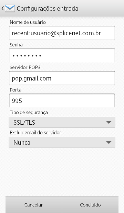
Task: Focus the 'Nome de usuário' input field
Action: pyautogui.click(x=62, y=33)
